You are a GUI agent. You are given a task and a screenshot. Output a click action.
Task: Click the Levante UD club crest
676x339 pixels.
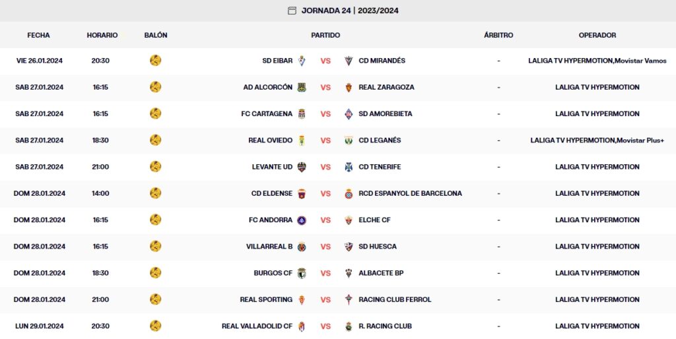tap(302, 167)
